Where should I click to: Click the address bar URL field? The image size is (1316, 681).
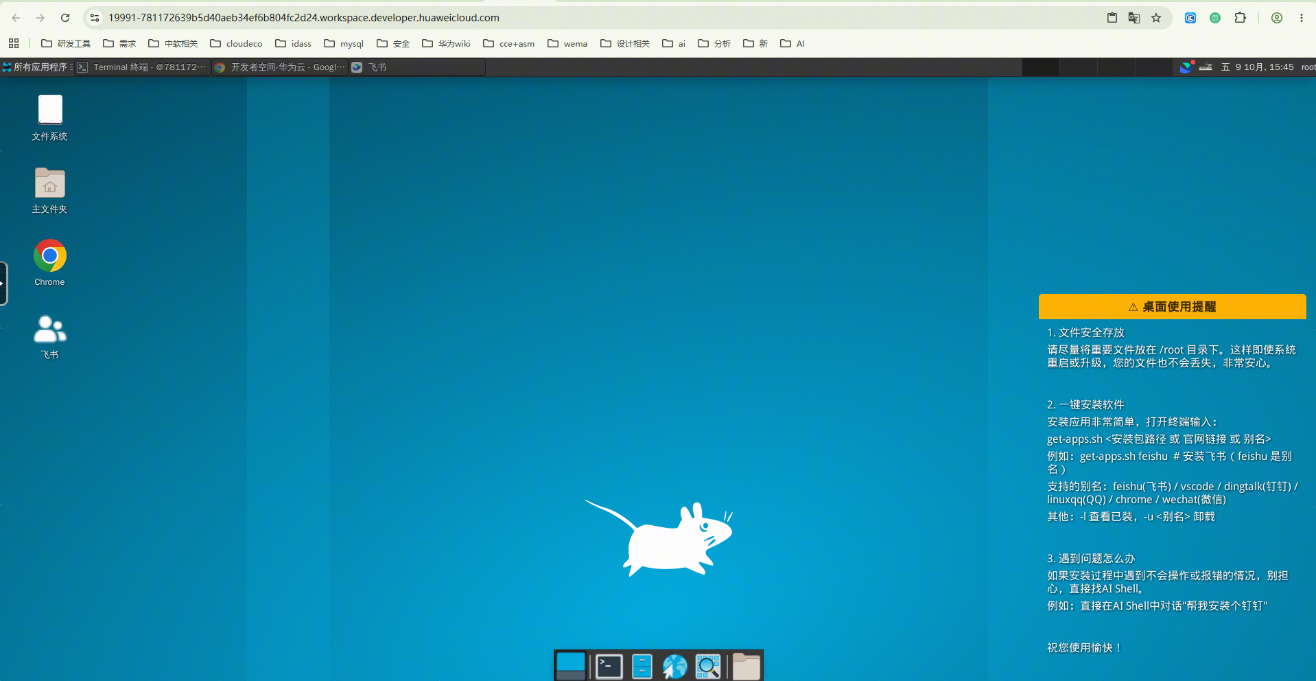coord(604,18)
